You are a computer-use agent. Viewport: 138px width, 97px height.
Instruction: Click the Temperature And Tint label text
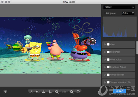click(x=121, y=82)
